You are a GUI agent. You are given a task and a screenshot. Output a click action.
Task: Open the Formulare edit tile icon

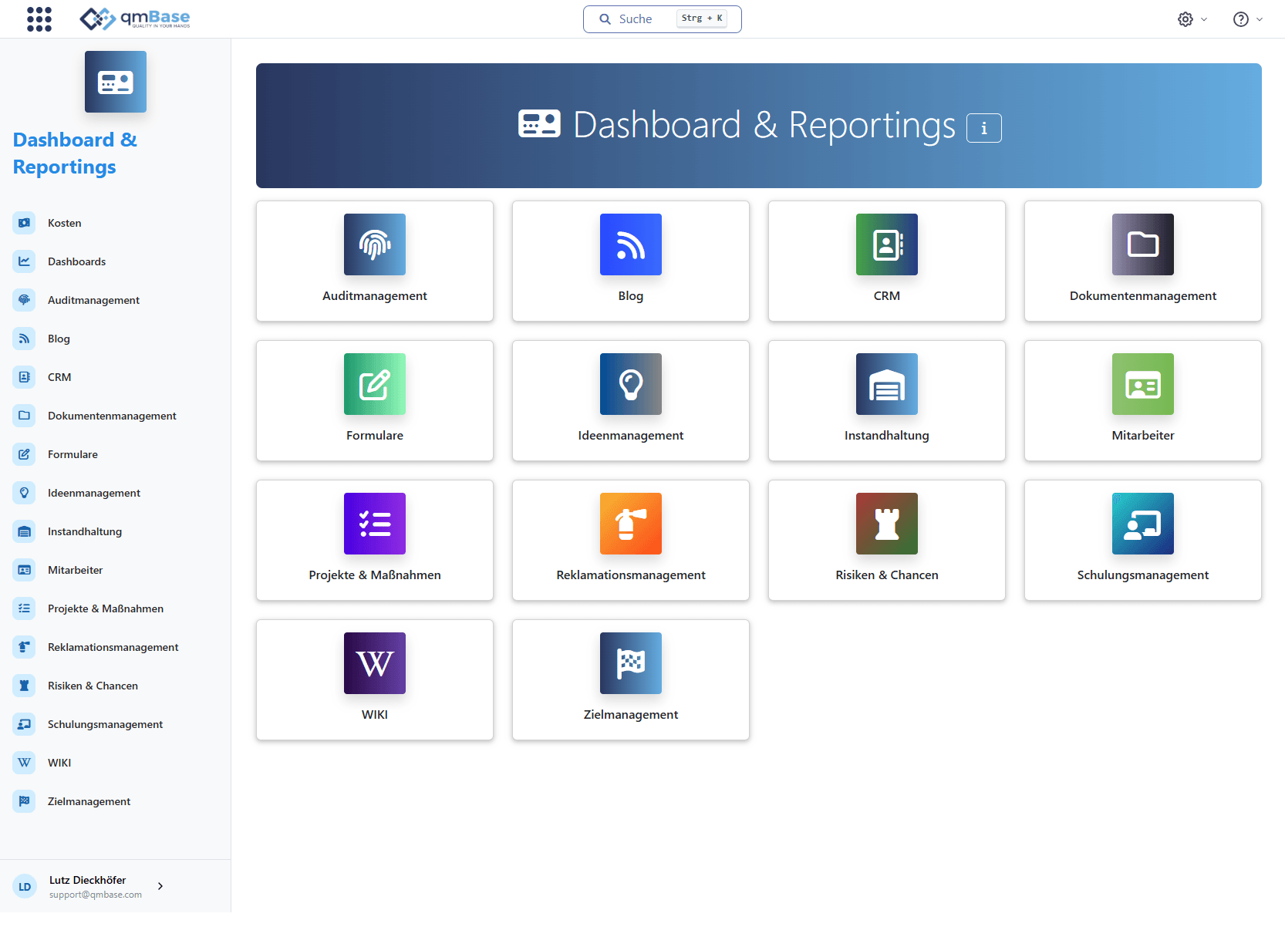click(375, 384)
